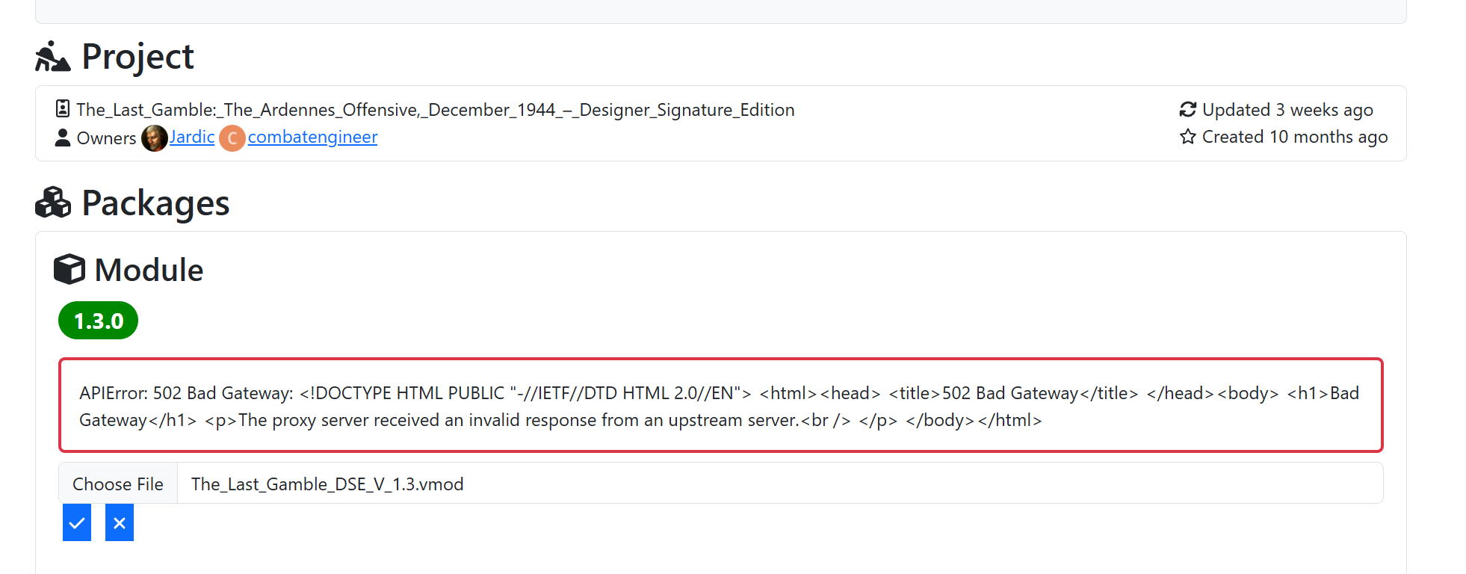Viewport: 1466px width, 574px height.
Task: Click the sync icon next to Updated
Action: [x=1187, y=110]
